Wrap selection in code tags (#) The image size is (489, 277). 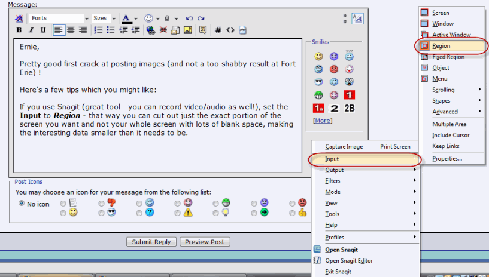[x=218, y=30]
